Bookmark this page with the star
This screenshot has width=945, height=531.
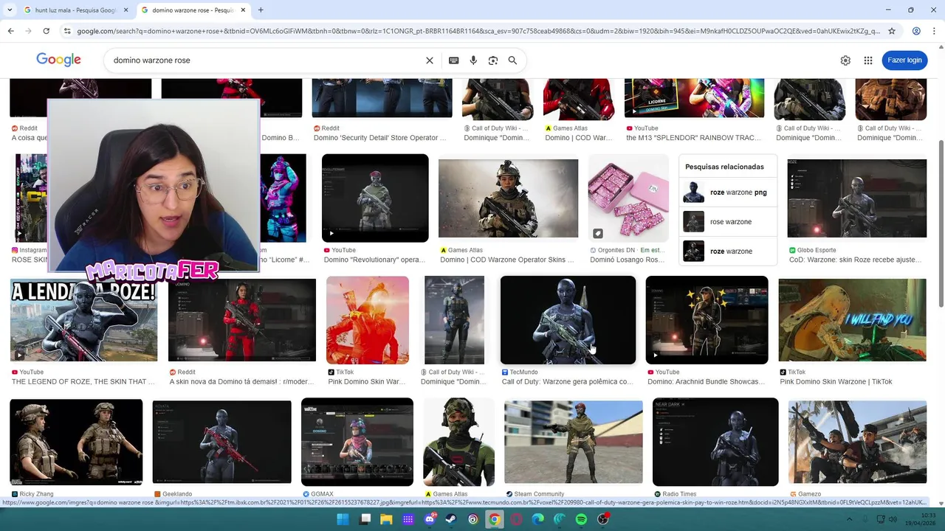[x=892, y=31]
